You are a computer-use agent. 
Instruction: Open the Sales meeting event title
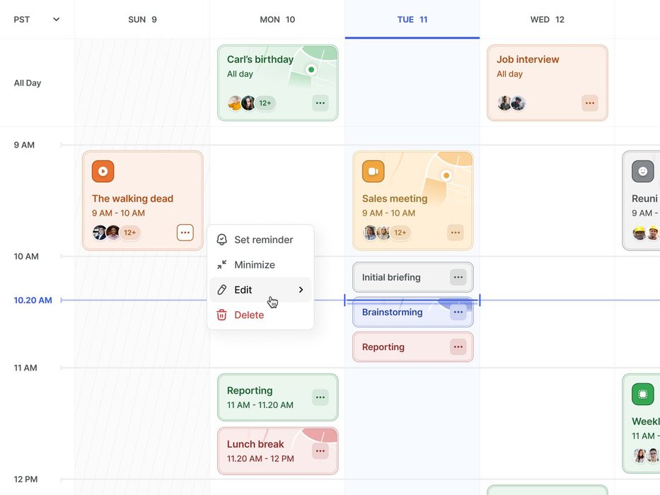[395, 199]
